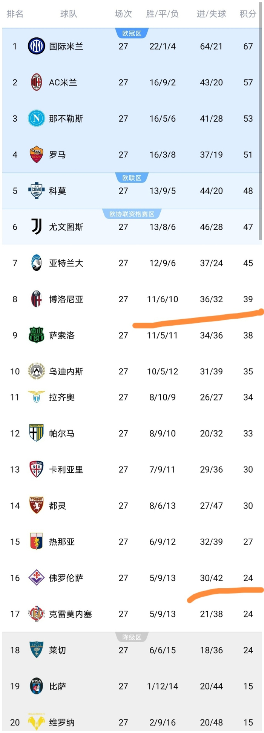Tap the Napoli team badge
This screenshot has height=733, width=264.
(37, 119)
